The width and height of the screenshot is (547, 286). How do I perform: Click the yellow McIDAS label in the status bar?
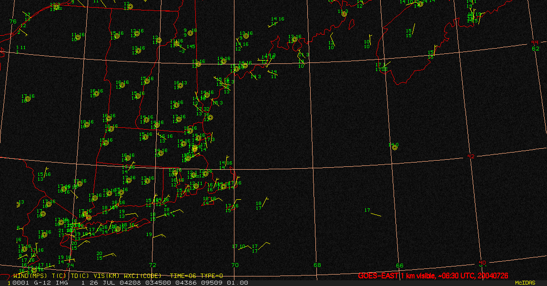[x=525, y=283]
